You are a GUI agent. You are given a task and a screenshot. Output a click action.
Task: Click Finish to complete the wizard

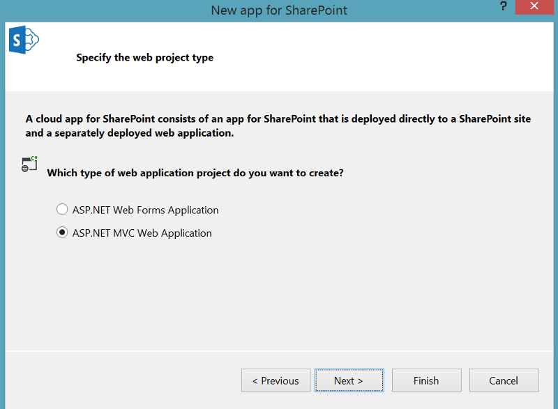[x=426, y=380]
